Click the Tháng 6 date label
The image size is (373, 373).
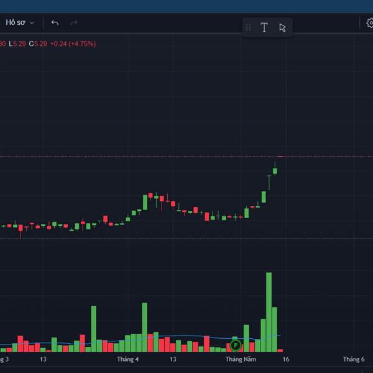pyautogui.click(x=354, y=359)
